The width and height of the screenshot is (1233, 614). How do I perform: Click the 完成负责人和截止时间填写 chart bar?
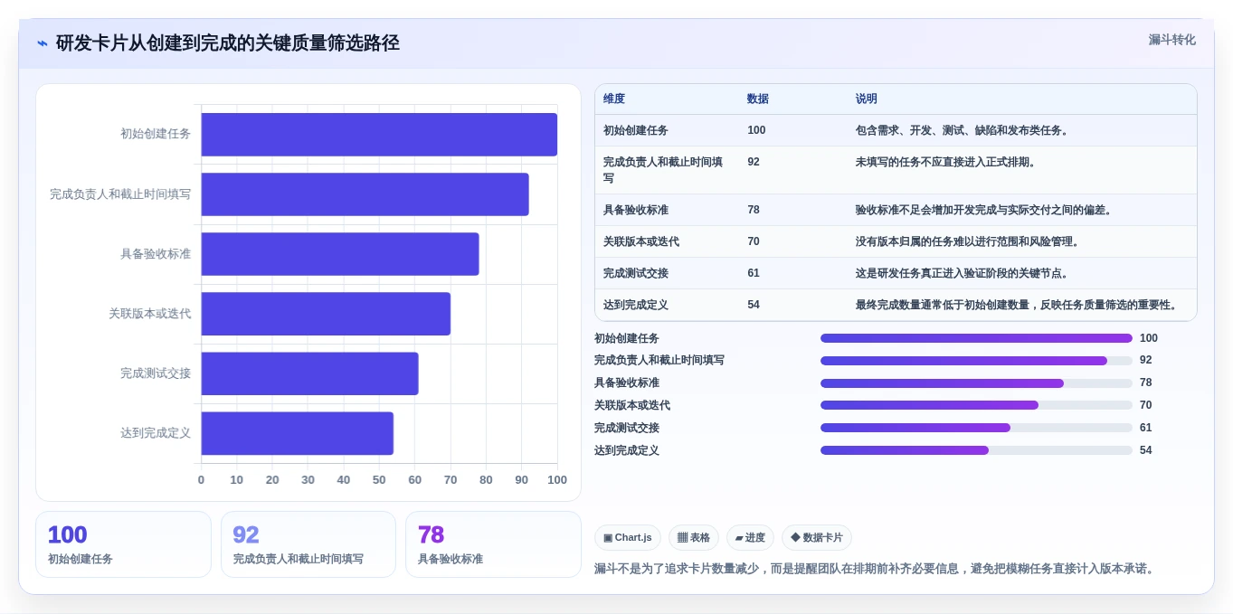[x=365, y=194]
